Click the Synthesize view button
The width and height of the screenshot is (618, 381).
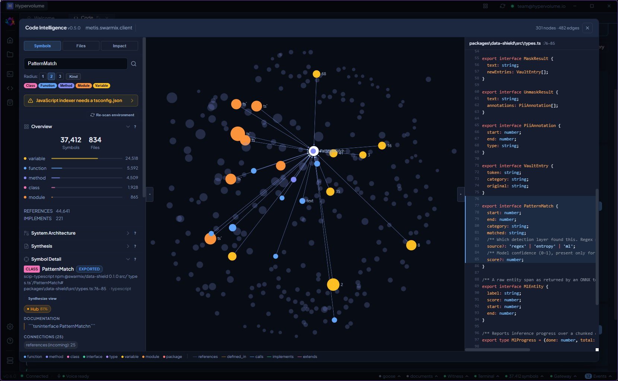(x=42, y=299)
